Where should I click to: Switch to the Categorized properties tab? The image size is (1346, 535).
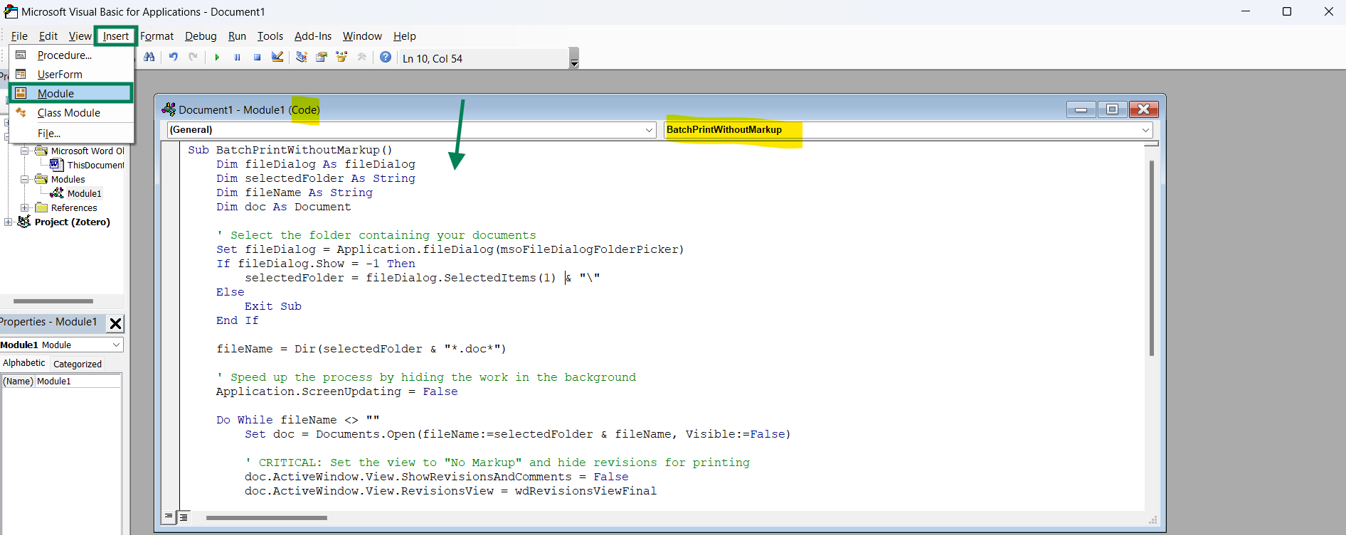coord(78,364)
